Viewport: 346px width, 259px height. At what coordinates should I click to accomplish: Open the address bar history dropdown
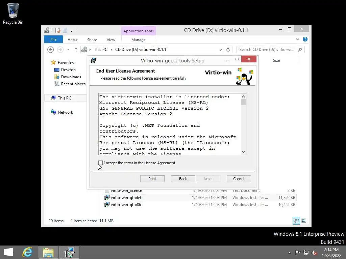pyautogui.click(x=221, y=50)
